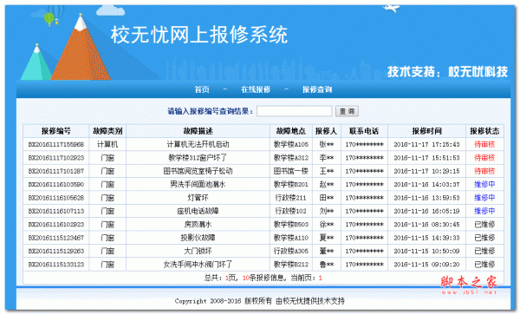This screenshot has width=520, height=315.
Task: Click 座机电话故障 description
Action: (x=198, y=211)
